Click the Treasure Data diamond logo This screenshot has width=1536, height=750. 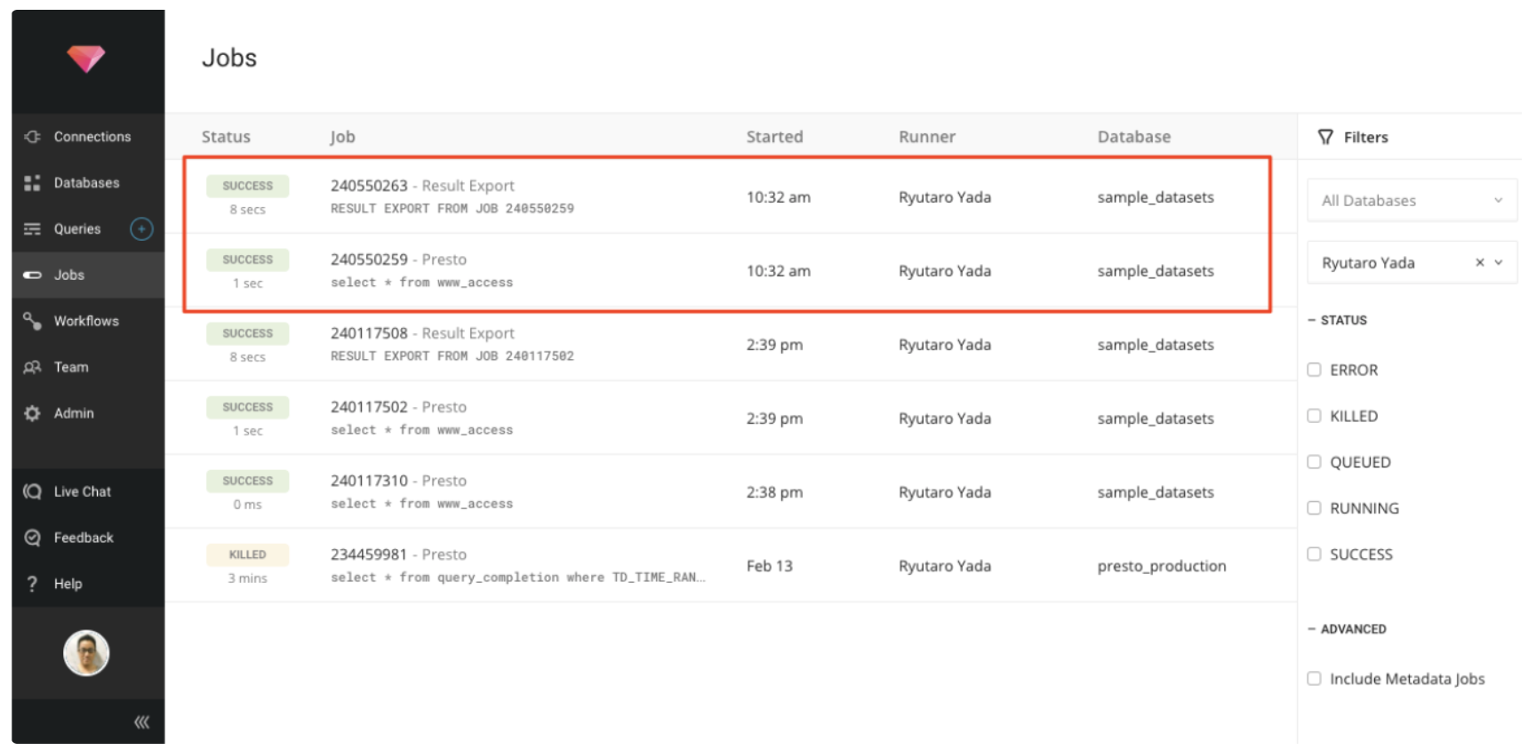point(86,59)
